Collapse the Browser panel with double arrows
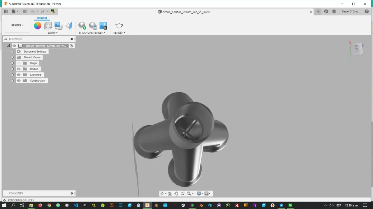 (6, 39)
